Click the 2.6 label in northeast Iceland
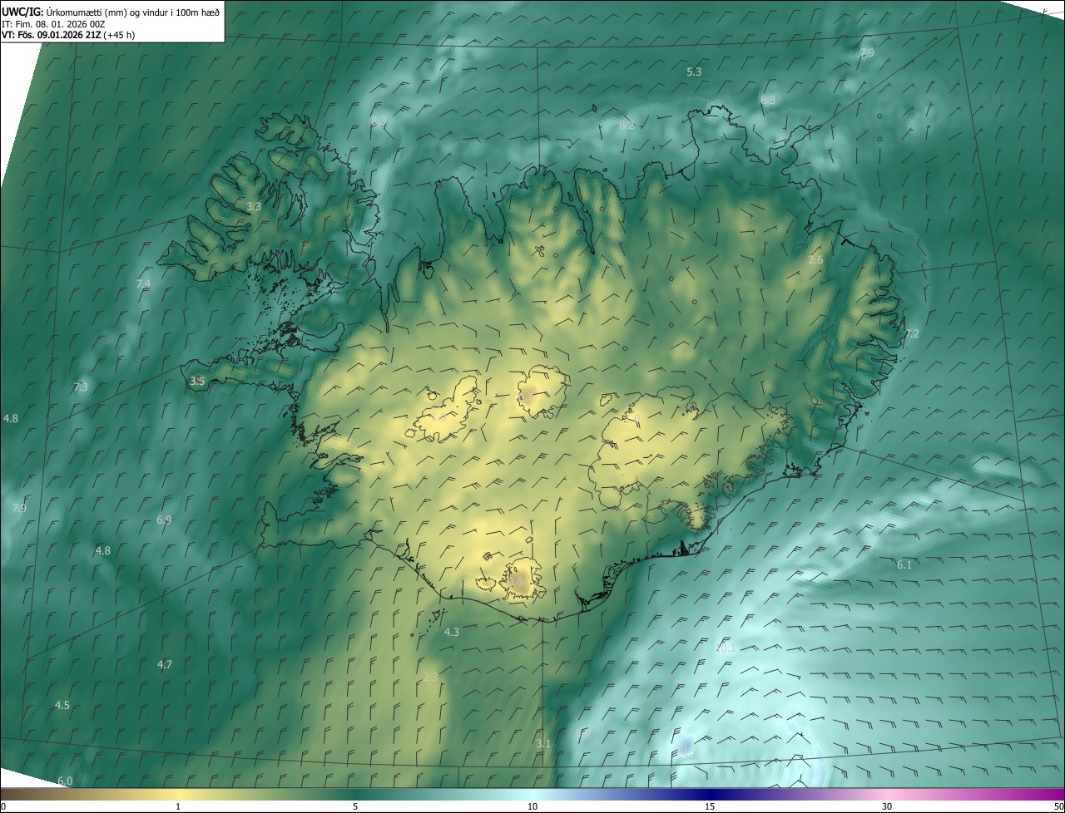This screenshot has height=813, width=1065. click(815, 259)
